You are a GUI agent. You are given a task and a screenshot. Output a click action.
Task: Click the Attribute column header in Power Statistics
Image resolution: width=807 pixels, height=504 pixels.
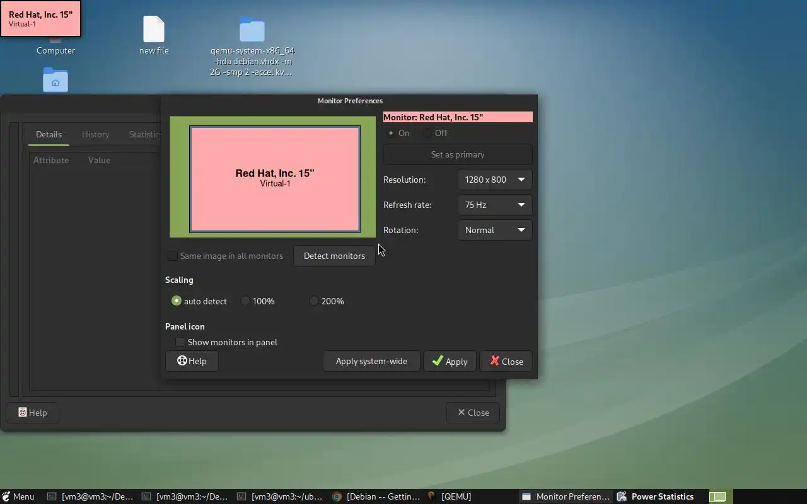tap(50, 160)
